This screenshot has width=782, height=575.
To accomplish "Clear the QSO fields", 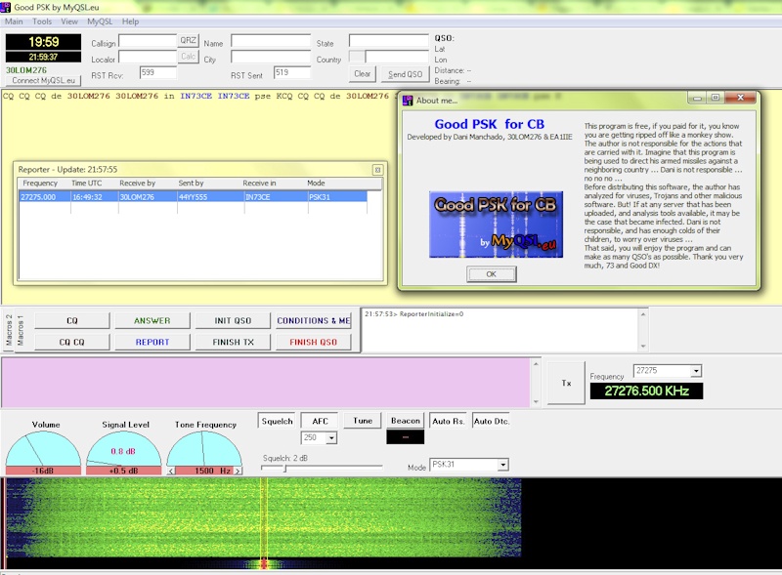I will 362,74.
